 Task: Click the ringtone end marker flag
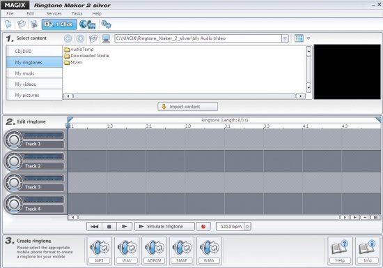tap(378, 119)
